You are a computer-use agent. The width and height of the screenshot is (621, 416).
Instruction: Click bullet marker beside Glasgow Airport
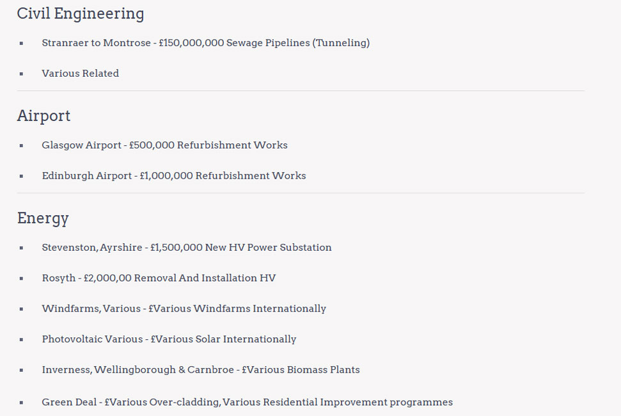[21, 146]
